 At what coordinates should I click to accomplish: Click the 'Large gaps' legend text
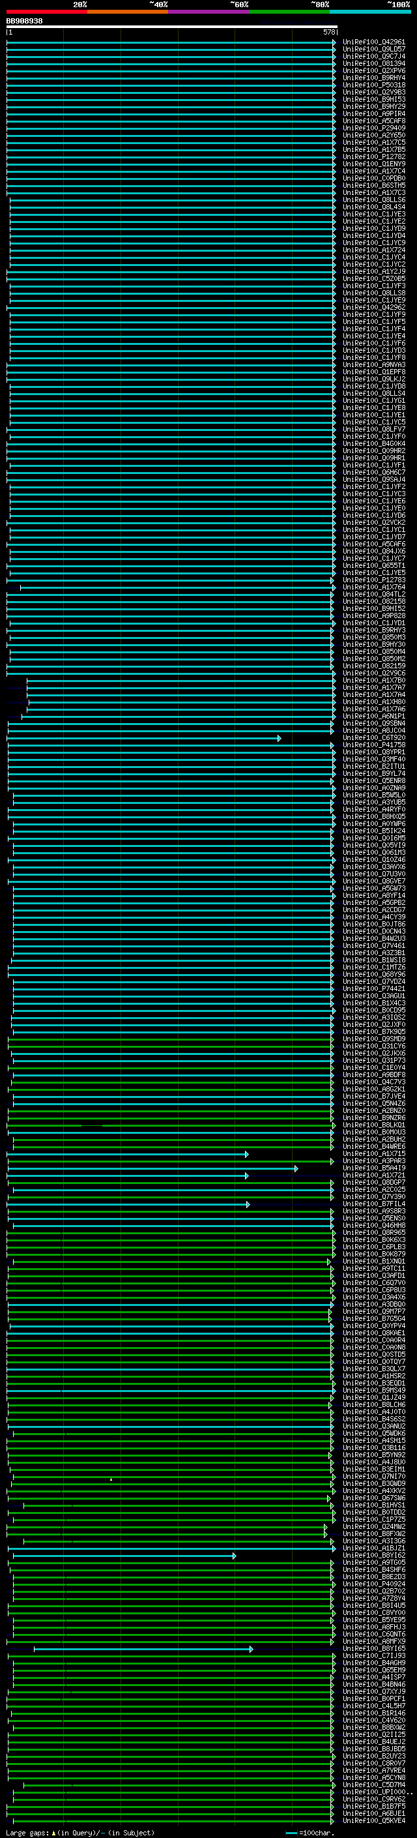(27, 1833)
